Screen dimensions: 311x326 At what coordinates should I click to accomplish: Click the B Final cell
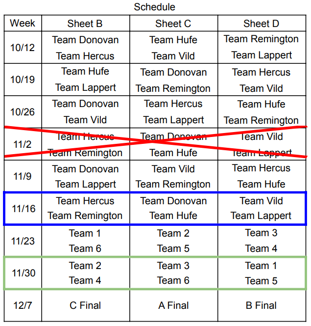(261, 305)
